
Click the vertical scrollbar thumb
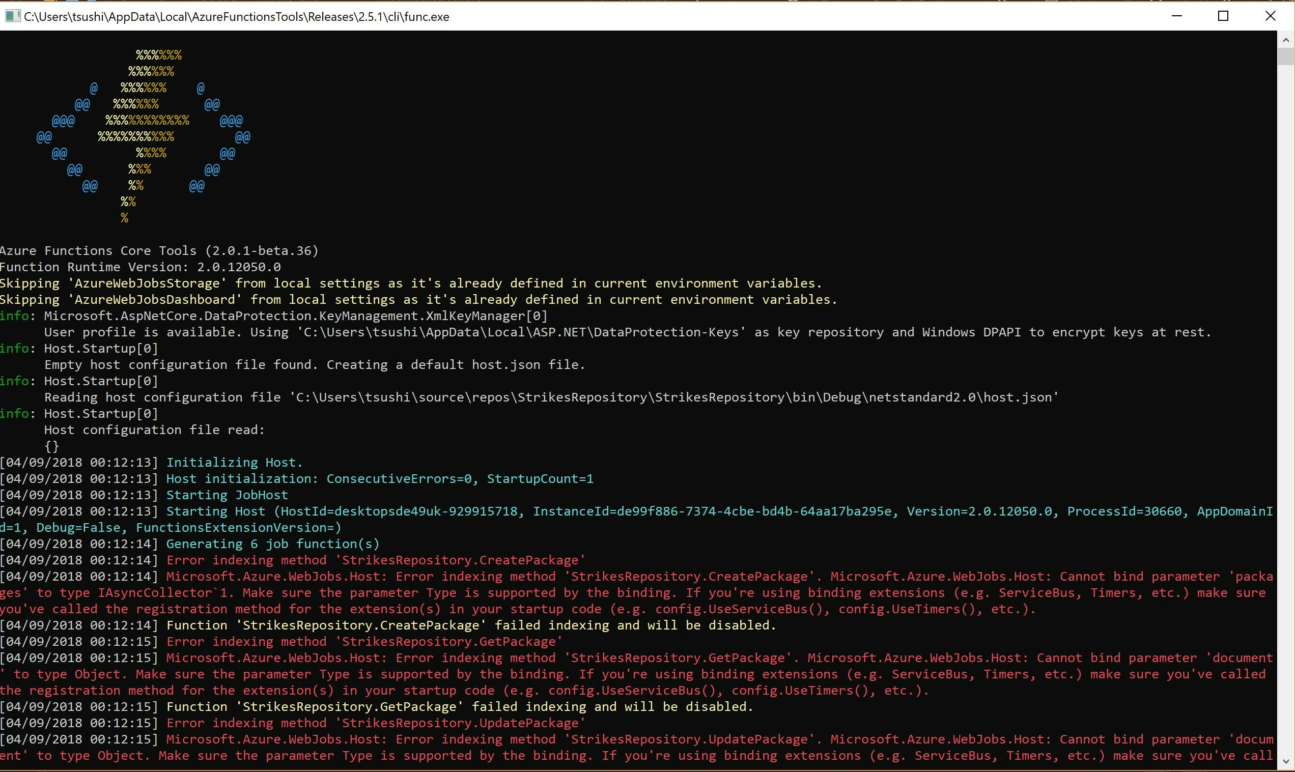[x=1286, y=56]
